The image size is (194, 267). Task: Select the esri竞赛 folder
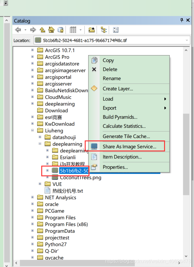pos(54,117)
